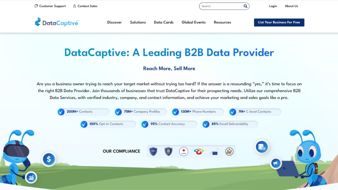Click the EU flag compliance badge
Screen dimensions: 338x190
(214, 152)
